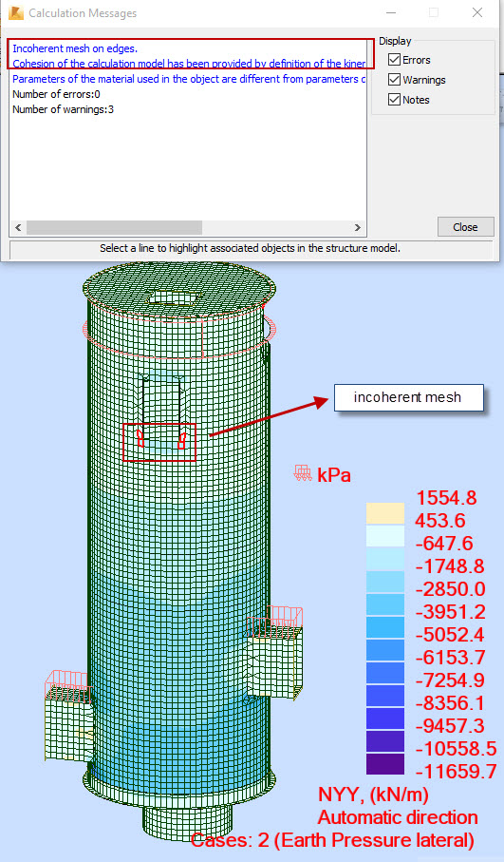Image resolution: width=504 pixels, height=862 pixels.
Task: Click the Close button in Calculation Messages
Action: point(466,227)
